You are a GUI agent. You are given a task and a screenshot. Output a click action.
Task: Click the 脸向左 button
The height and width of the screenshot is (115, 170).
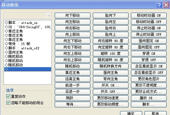pos(111,22)
